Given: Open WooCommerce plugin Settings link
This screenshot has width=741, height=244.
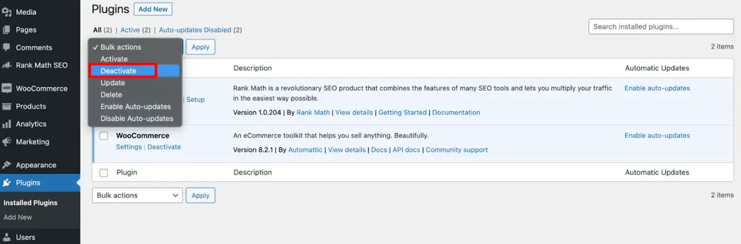Looking at the screenshot, I should (x=129, y=147).
